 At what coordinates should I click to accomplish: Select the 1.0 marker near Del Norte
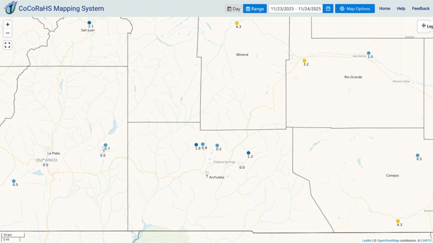tap(369, 53)
